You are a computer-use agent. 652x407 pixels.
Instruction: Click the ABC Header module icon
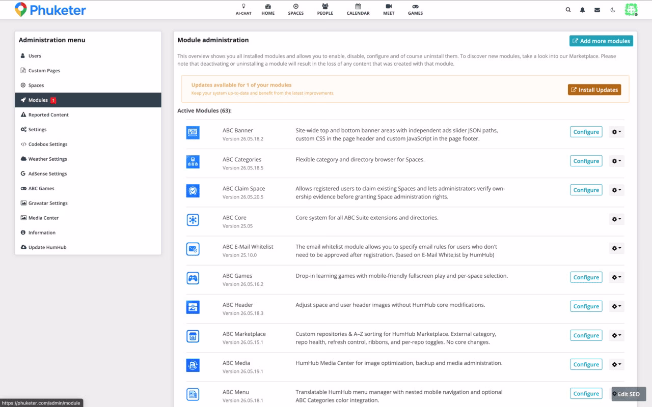click(193, 307)
